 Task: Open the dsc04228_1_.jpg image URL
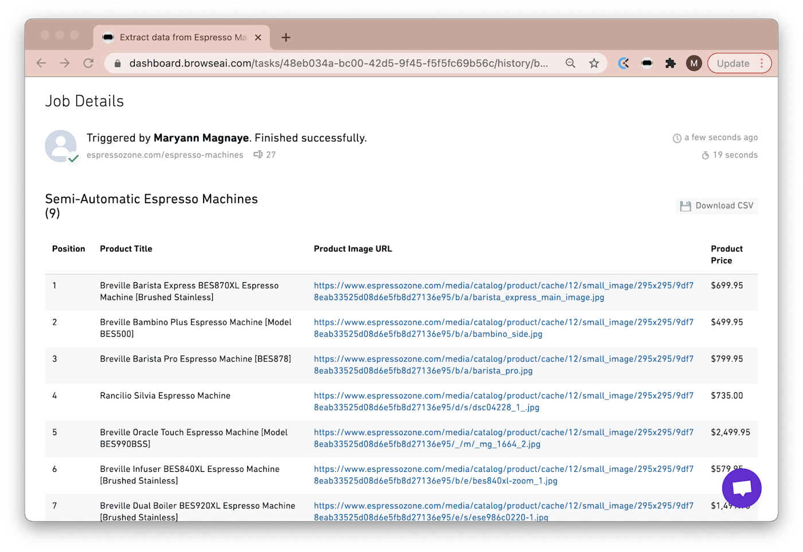pyautogui.click(x=504, y=401)
